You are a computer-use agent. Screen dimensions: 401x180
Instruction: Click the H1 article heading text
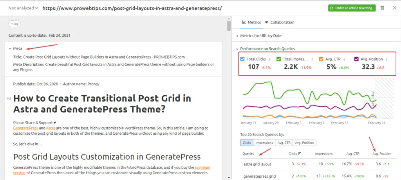(102, 104)
